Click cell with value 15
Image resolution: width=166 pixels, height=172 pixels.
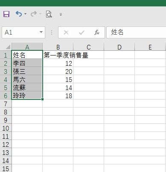58,79
